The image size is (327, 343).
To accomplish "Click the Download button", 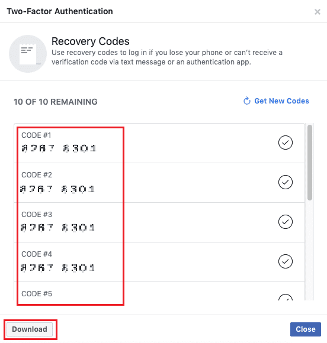I will click(x=30, y=329).
